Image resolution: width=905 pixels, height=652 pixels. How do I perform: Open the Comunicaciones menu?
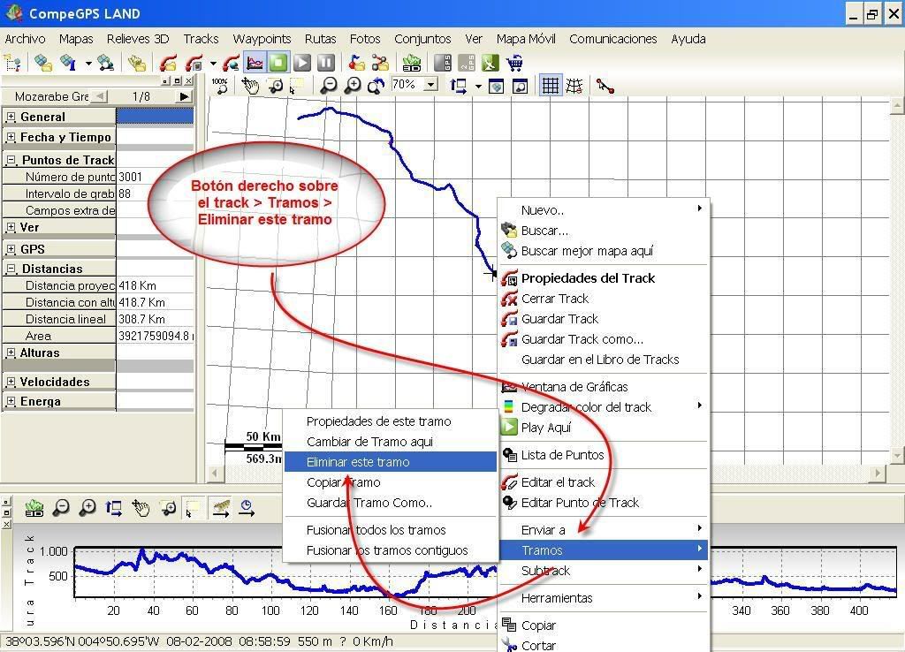pos(613,39)
